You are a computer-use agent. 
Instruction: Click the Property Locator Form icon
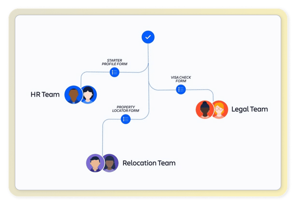pos(125,119)
